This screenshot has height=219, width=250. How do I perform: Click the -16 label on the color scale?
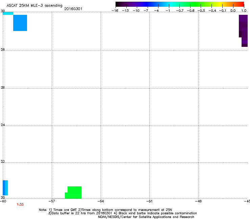115,11
